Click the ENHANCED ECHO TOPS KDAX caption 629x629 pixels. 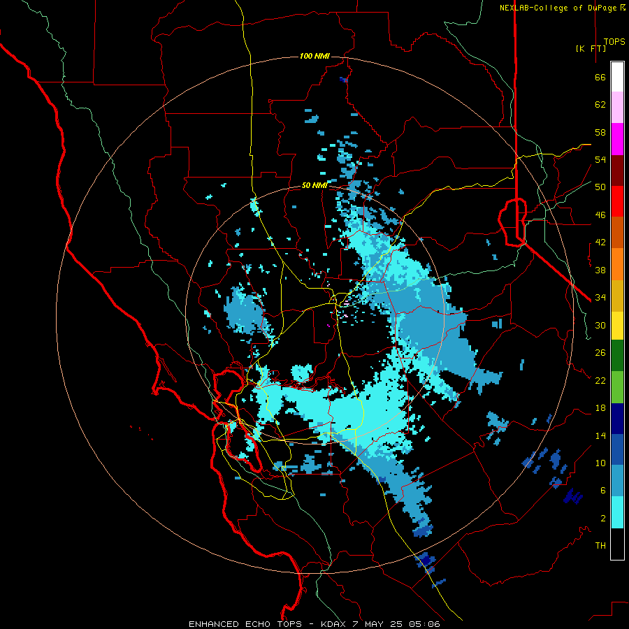314,624
